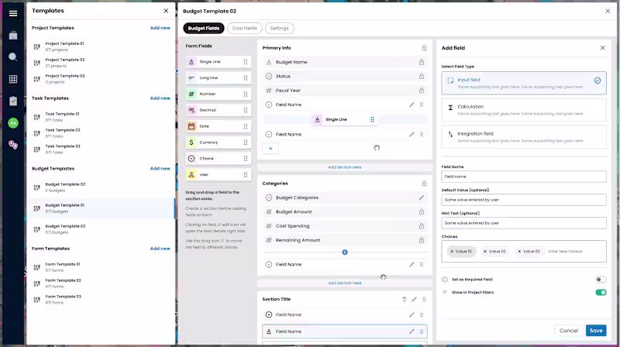
Task: Click the Hint Text input box
Action: 524,223
